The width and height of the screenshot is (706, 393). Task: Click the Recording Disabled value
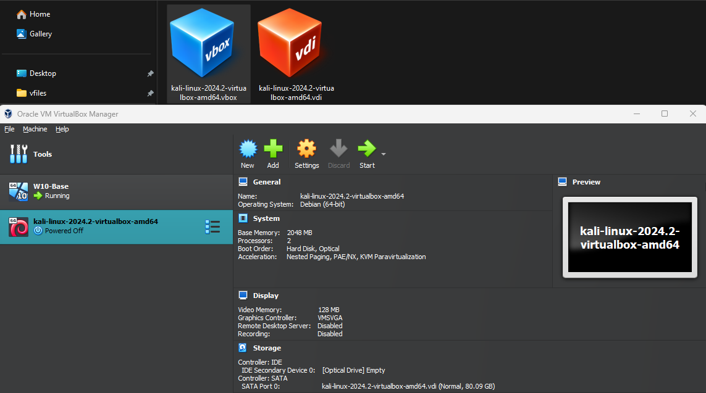pyautogui.click(x=330, y=334)
